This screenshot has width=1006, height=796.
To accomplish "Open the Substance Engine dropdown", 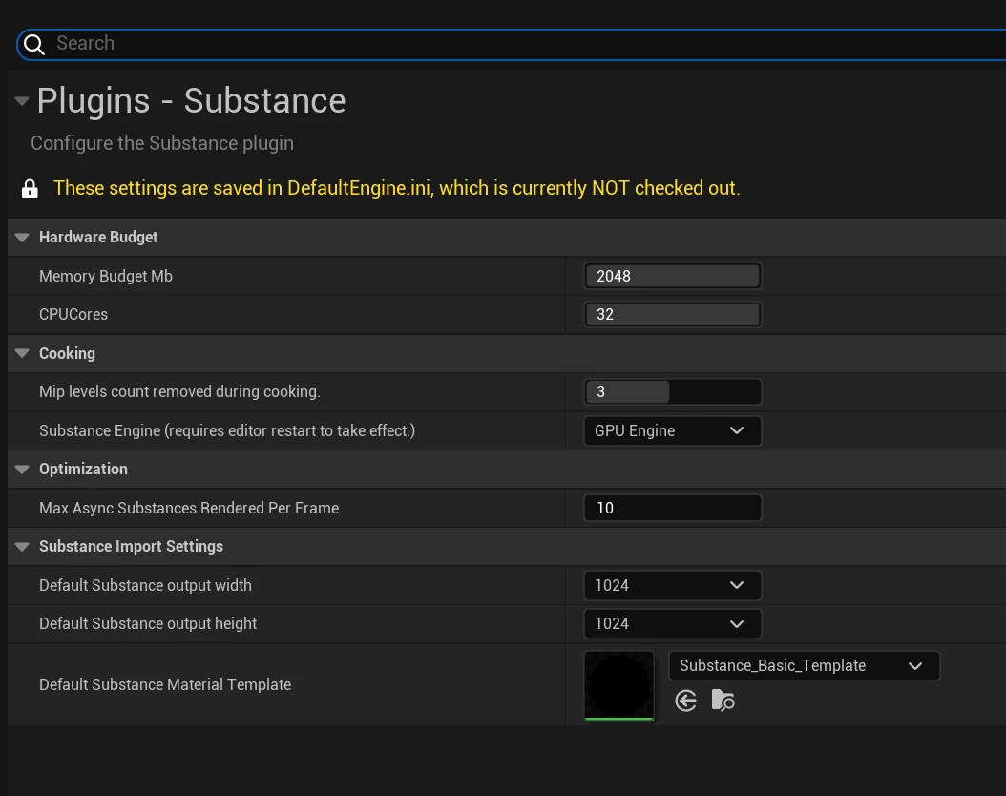I will pos(672,431).
